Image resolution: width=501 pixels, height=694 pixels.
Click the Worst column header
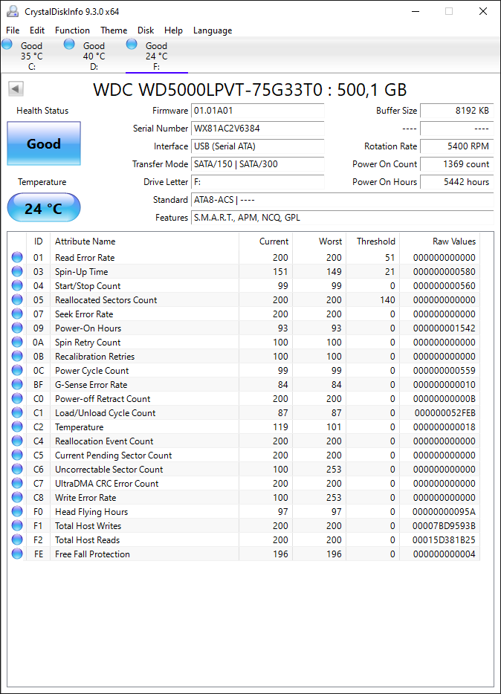tap(319, 241)
